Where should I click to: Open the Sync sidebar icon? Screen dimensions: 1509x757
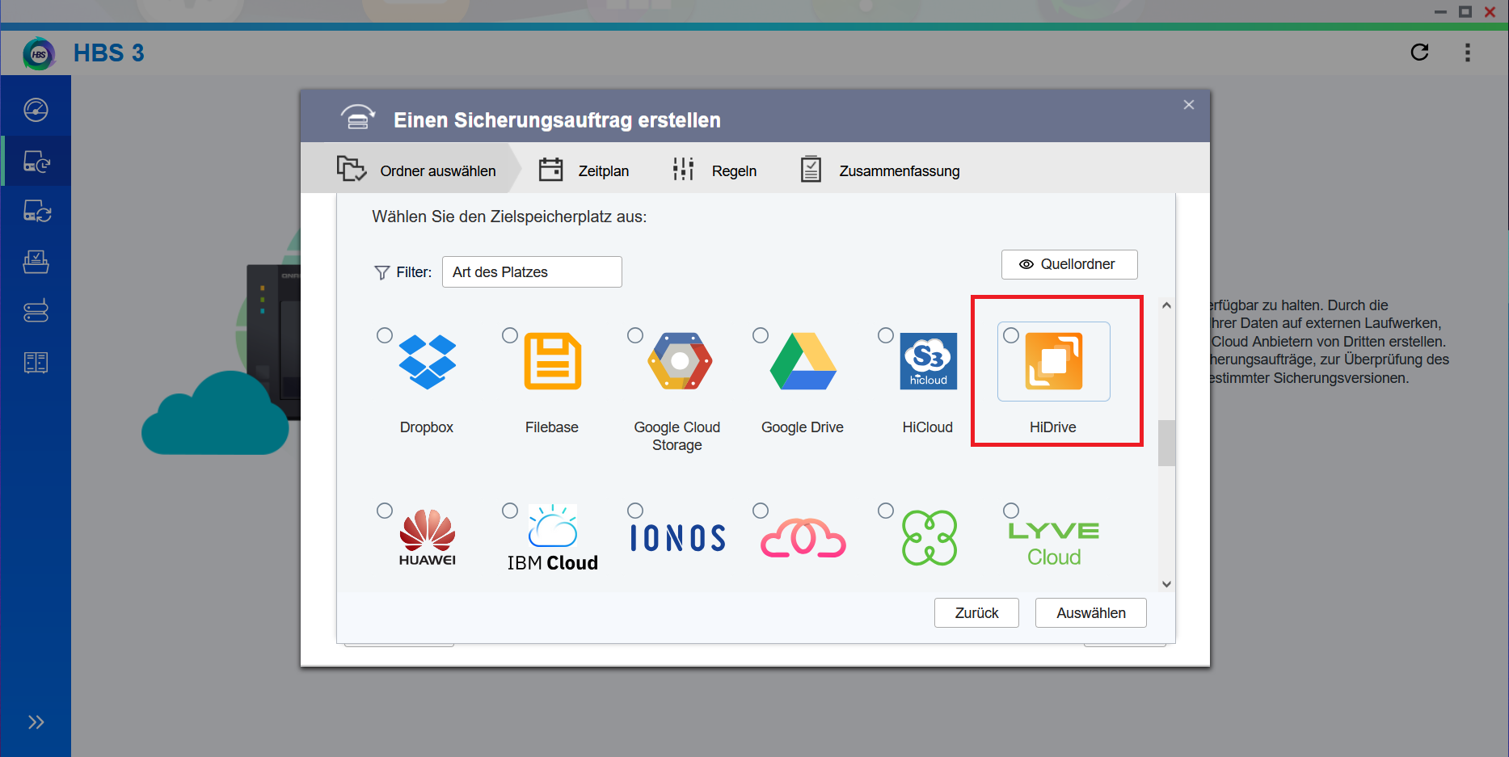tap(36, 212)
